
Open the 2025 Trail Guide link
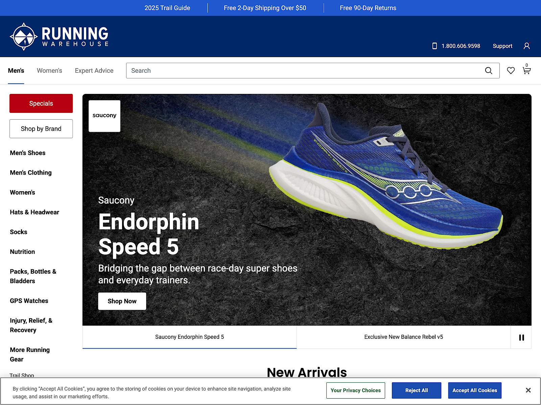(167, 8)
